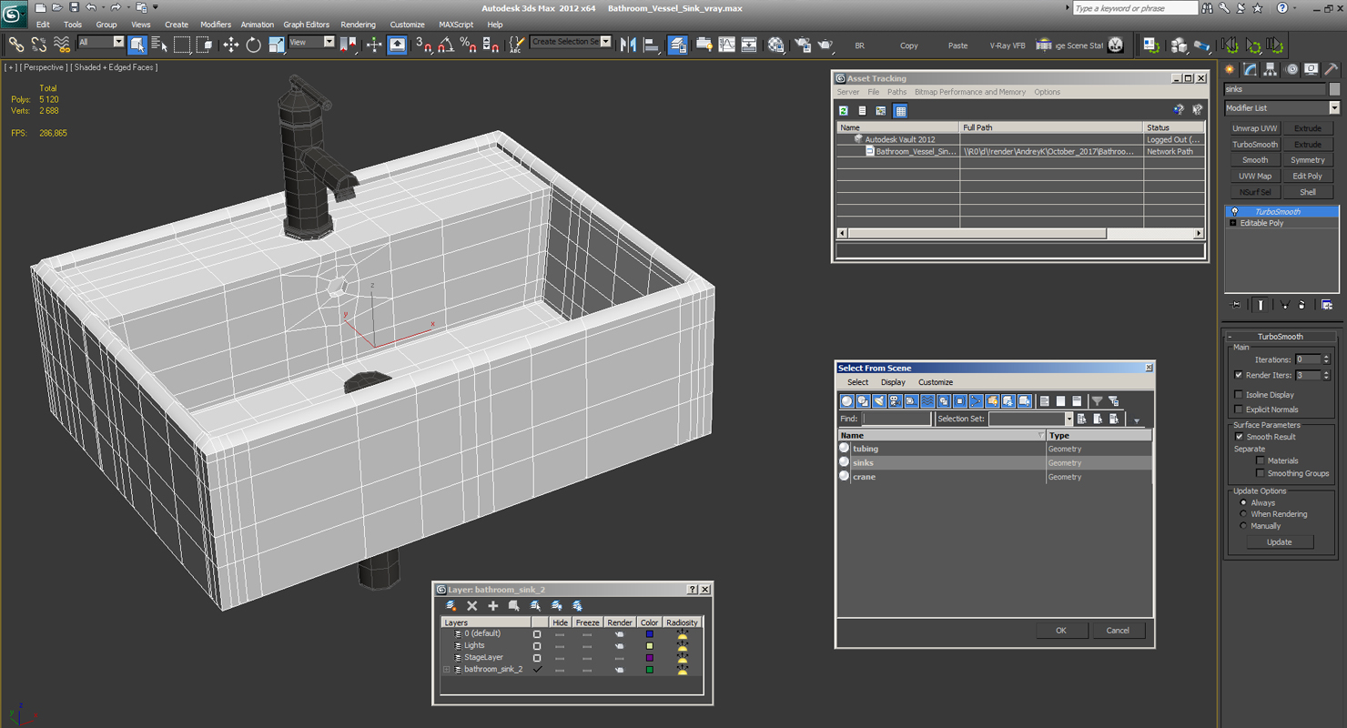1347x728 pixels.
Task: Click the Render Production teapot icon
Action: tap(825, 45)
